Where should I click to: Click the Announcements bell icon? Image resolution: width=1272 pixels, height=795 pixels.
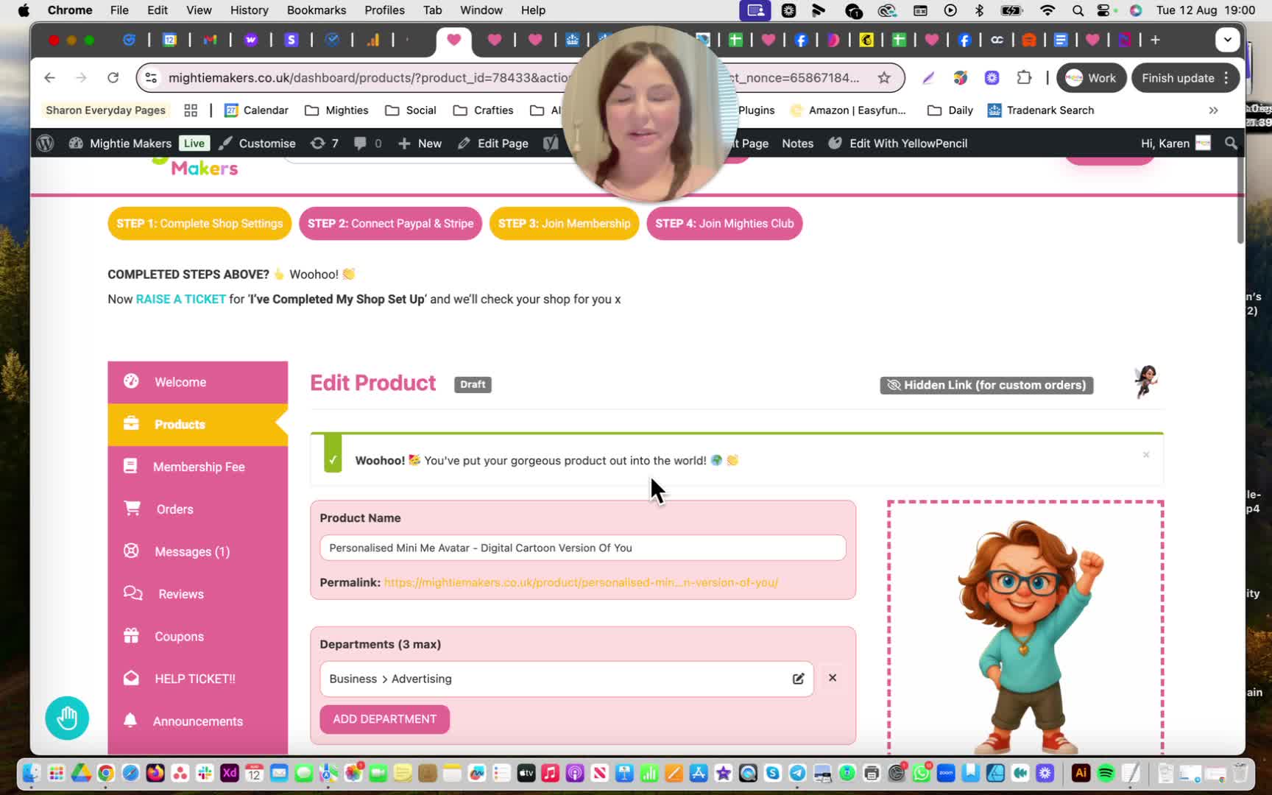click(130, 721)
